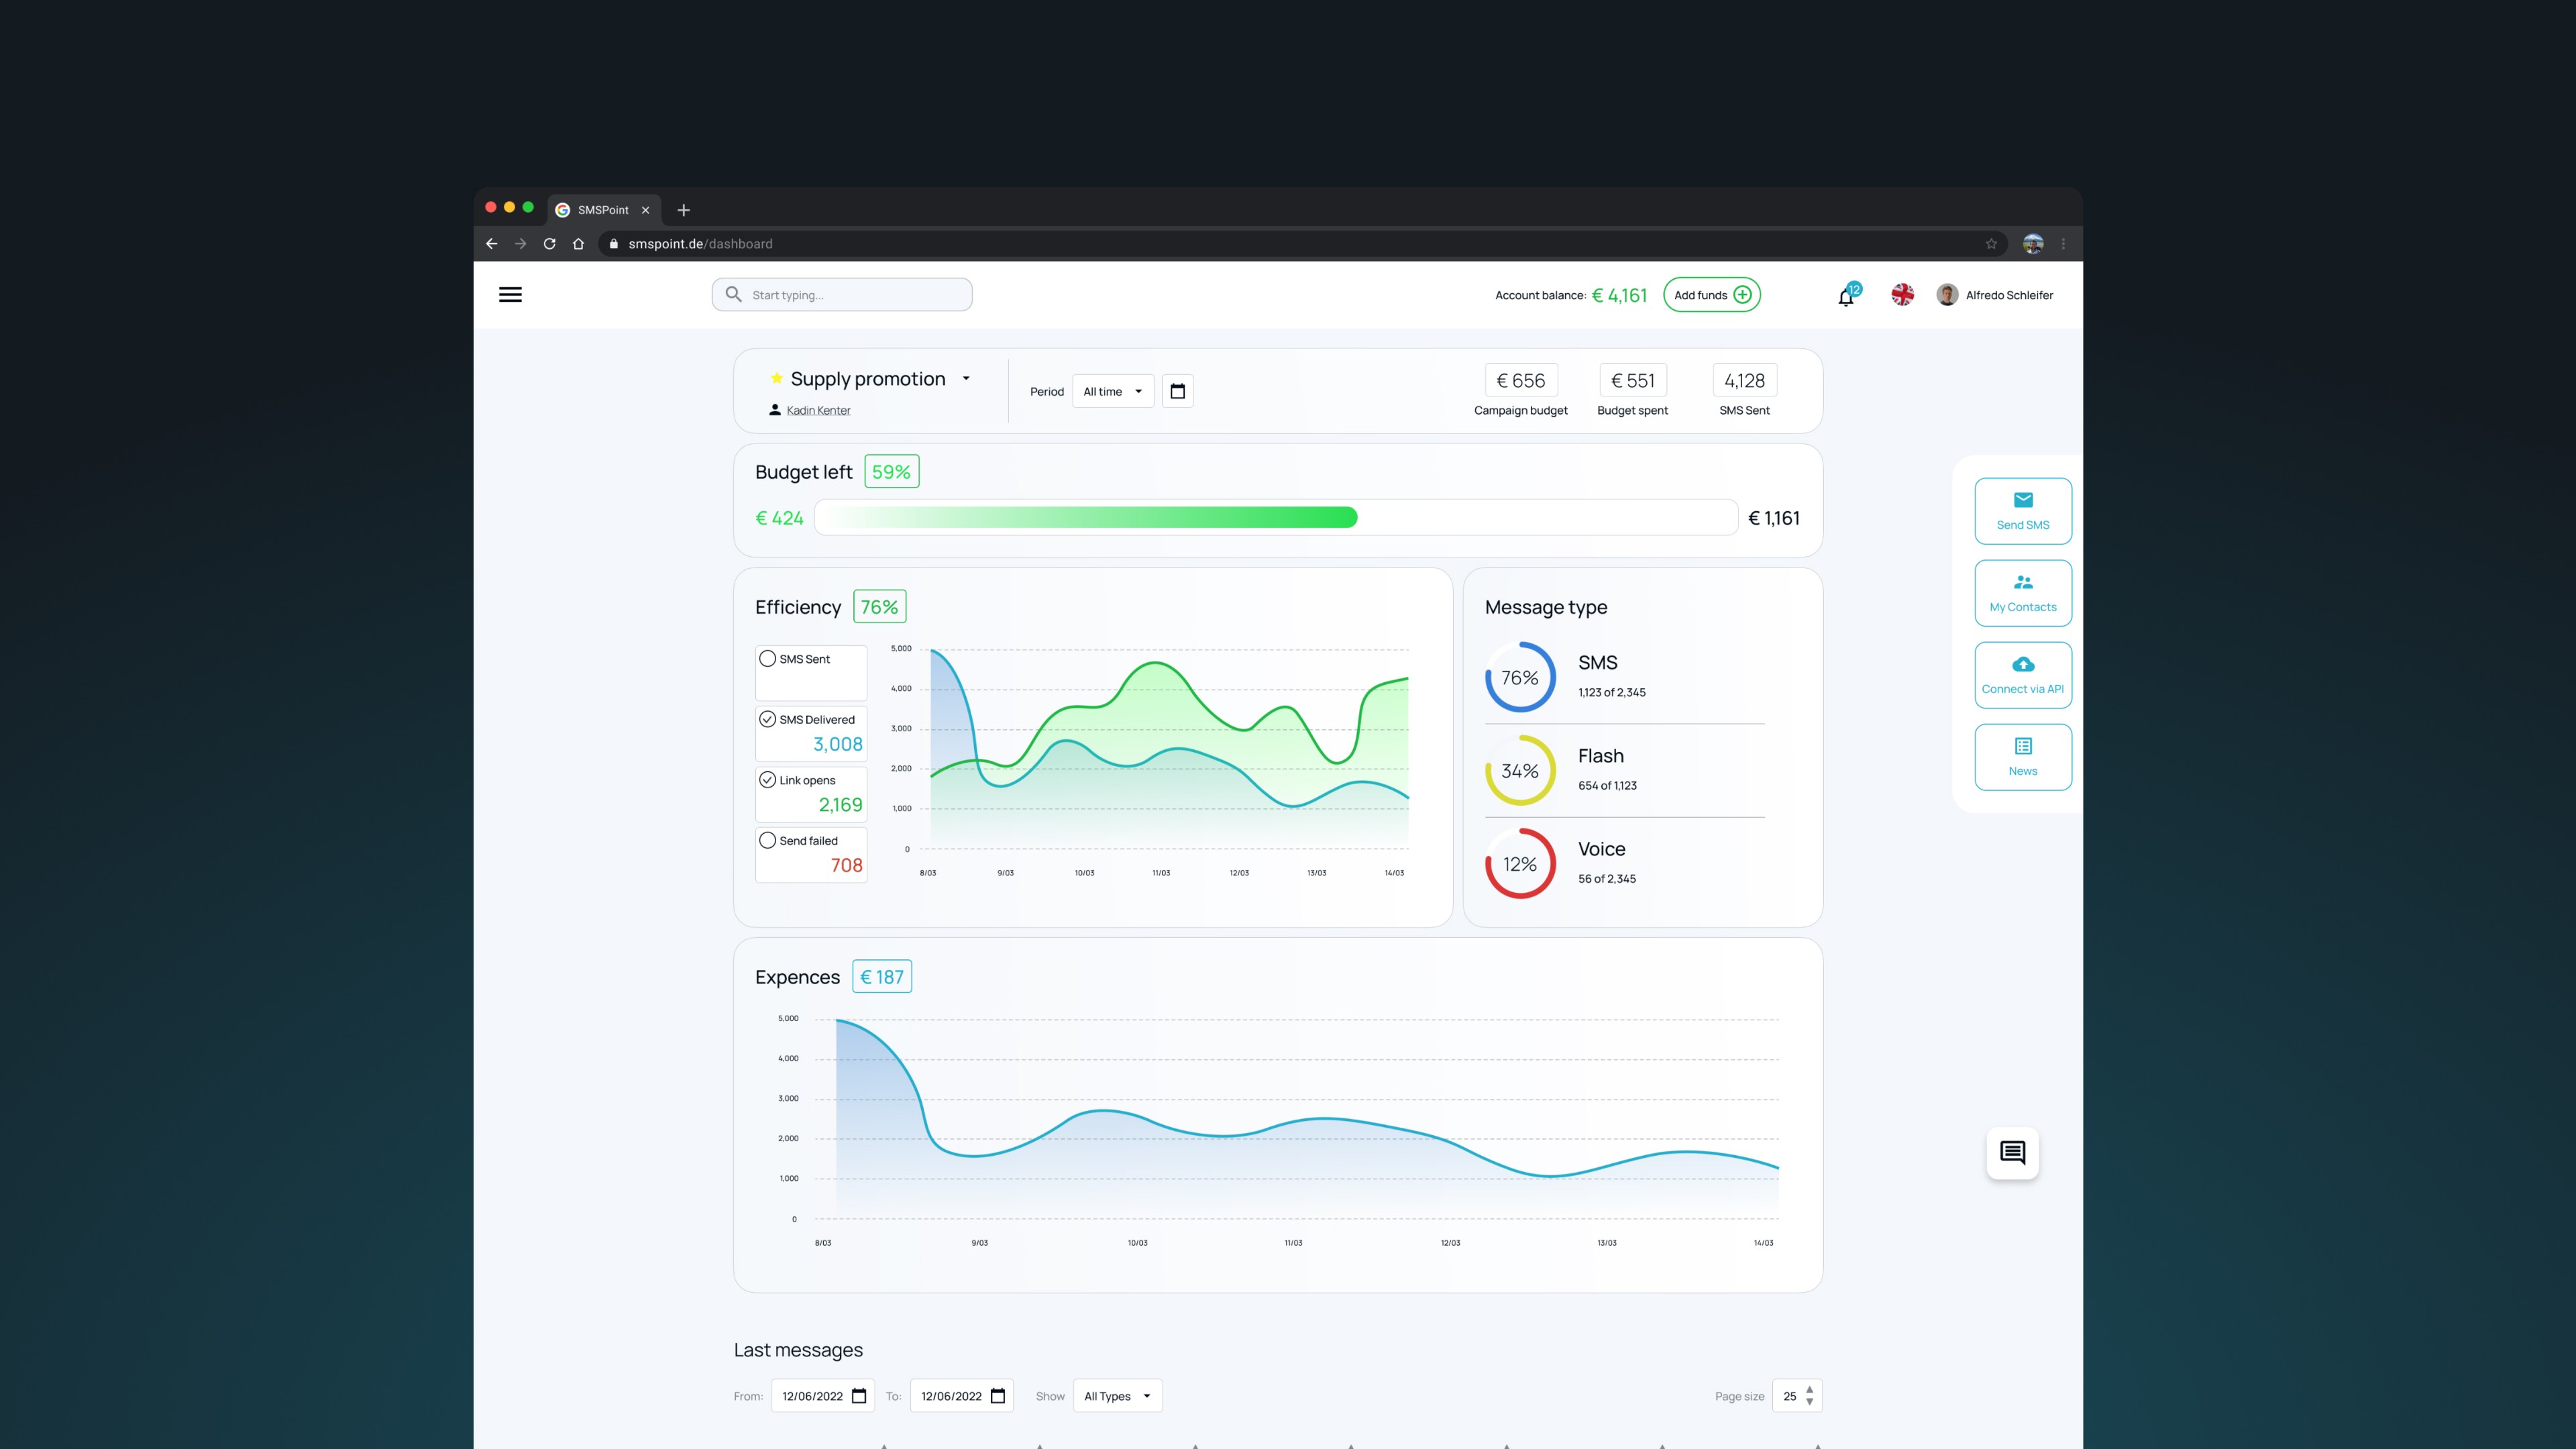Open the My Contacts side tile
Screen dimensions: 2576x1449
click(2022, 593)
